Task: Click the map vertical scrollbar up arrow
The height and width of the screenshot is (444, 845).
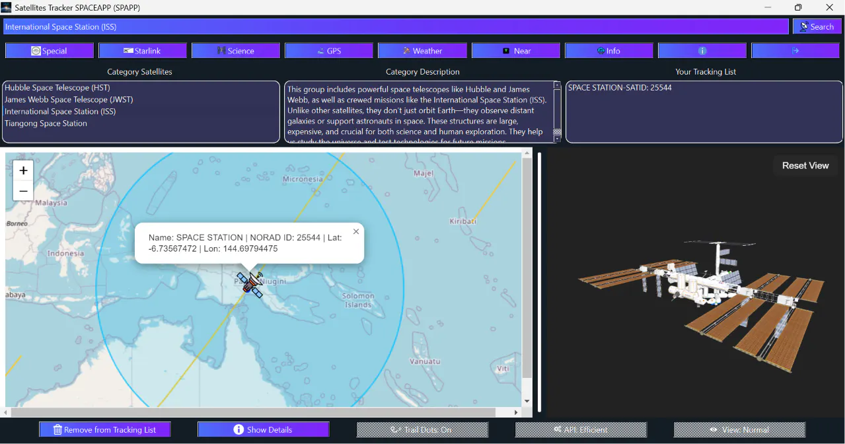Action: [x=527, y=153]
